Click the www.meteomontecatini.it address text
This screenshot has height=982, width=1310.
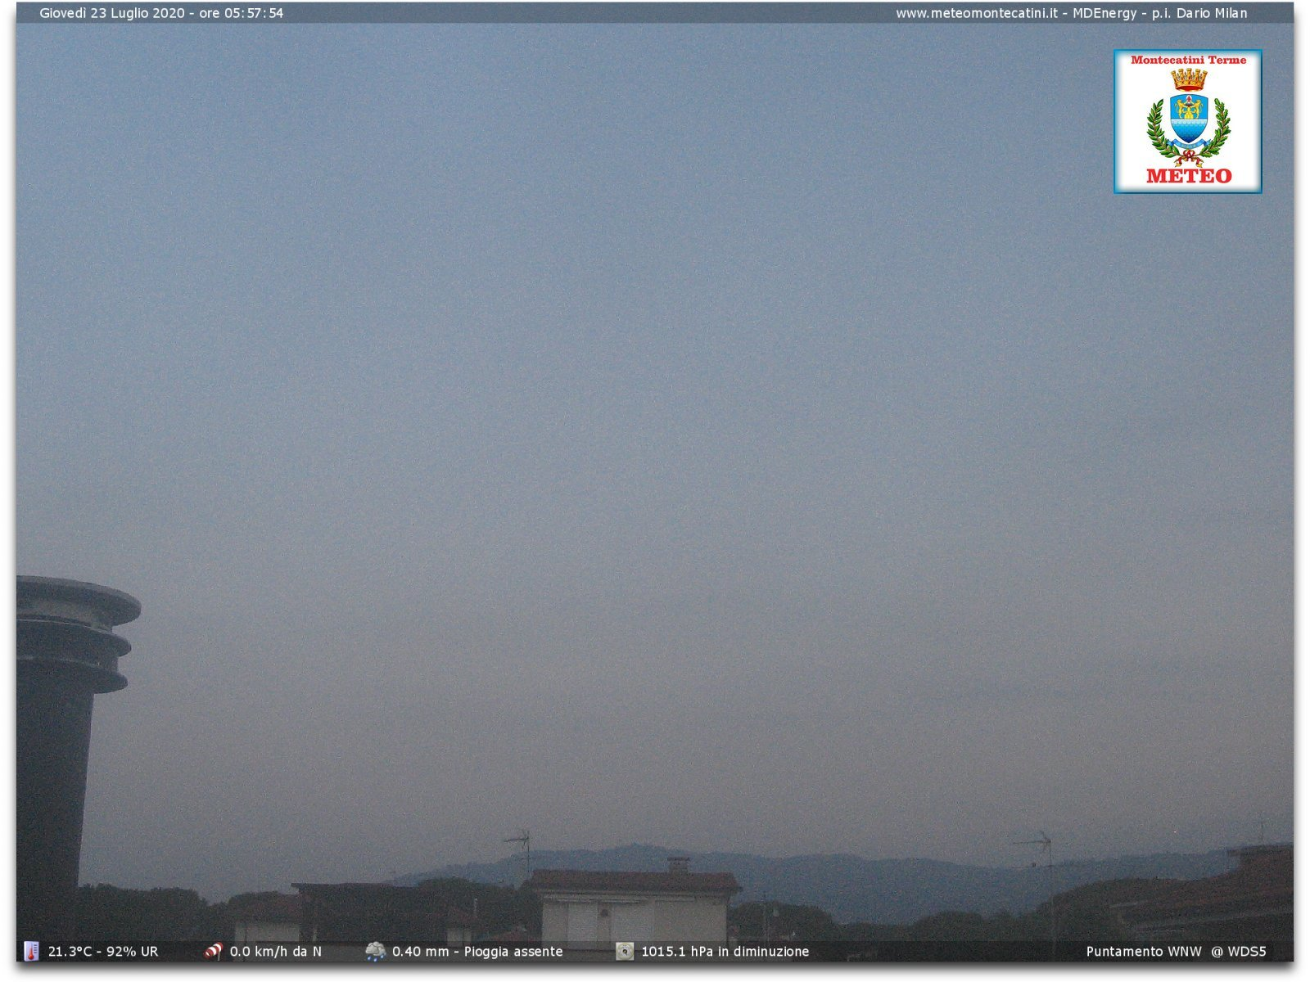click(x=977, y=13)
